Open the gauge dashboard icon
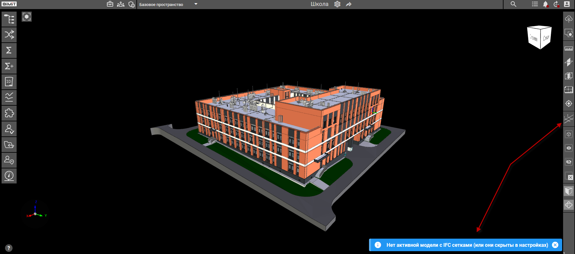 click(9, 176)
